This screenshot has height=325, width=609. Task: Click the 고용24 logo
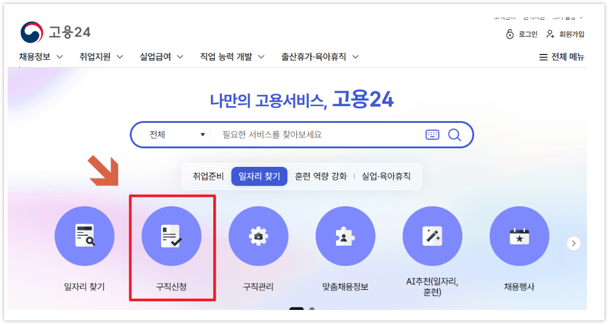[x=56, y=32]
